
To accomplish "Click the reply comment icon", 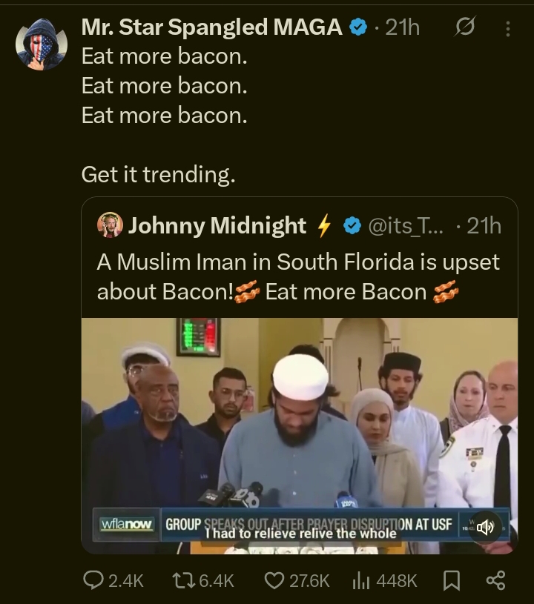I will 93,580.
